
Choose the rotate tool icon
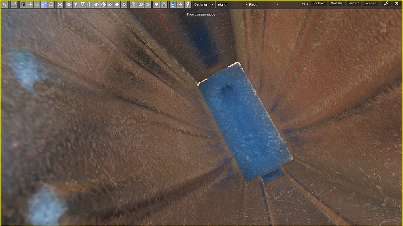37,4
